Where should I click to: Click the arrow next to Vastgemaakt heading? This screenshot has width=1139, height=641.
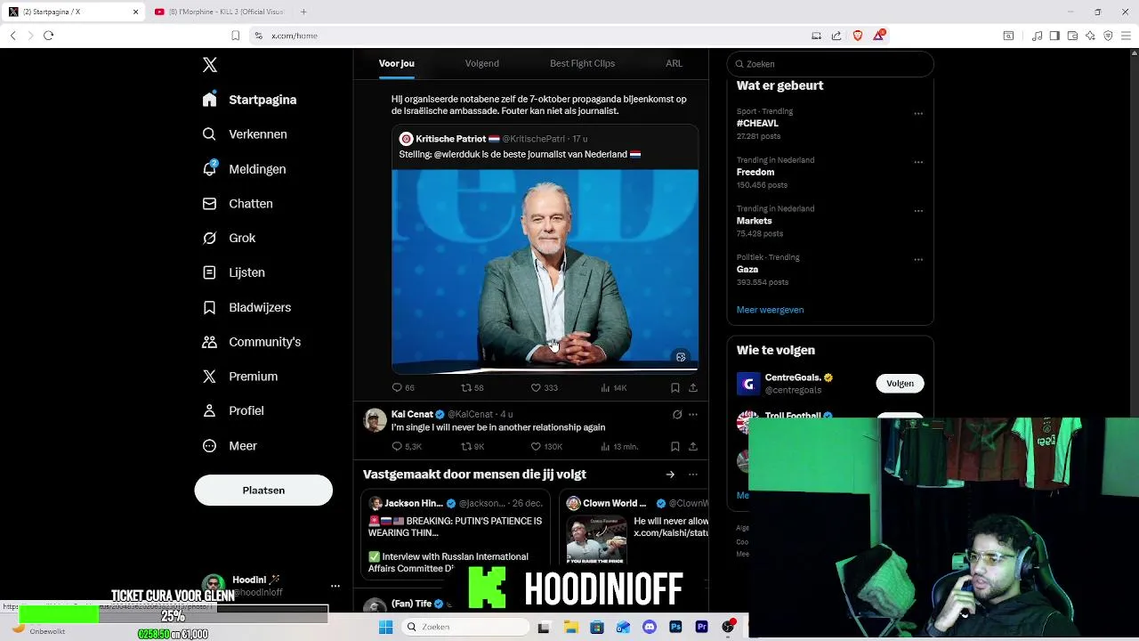point(670,475)
